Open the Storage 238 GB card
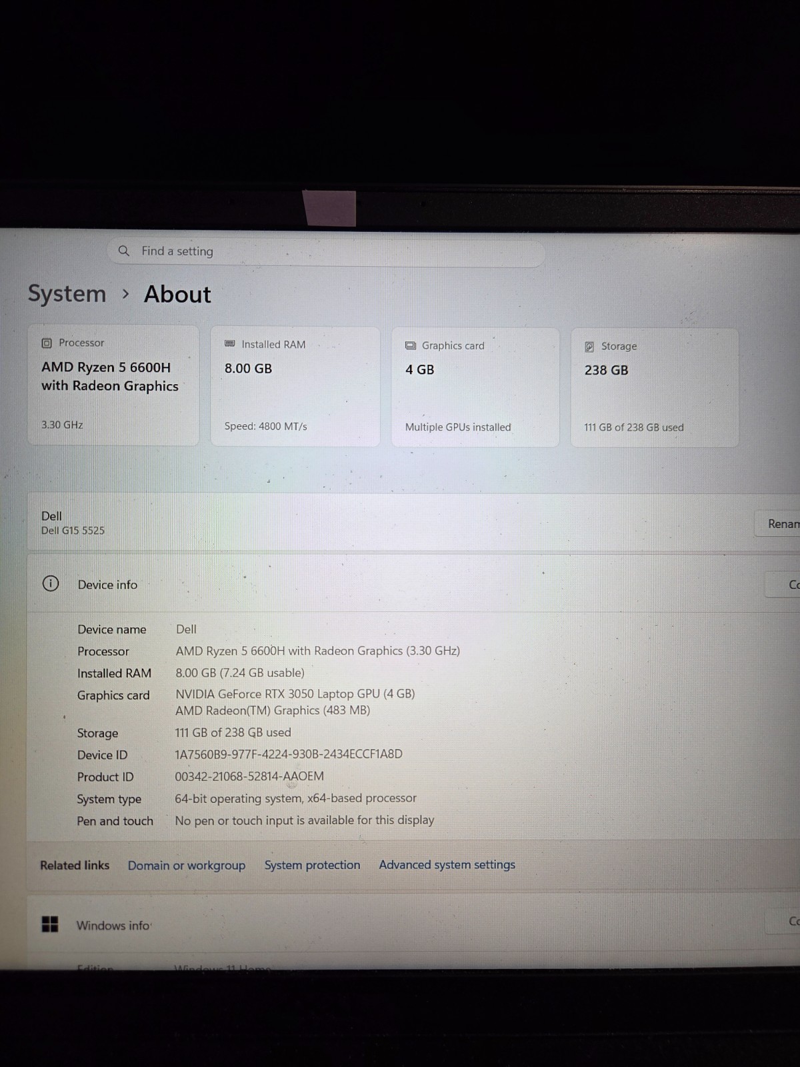 [655, 388]
